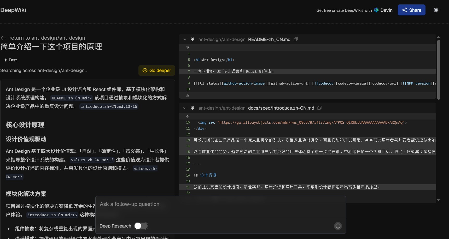449x239 pixels.
Task: Click the 核心设计原理 heading
Action: (x=25, y=125)
